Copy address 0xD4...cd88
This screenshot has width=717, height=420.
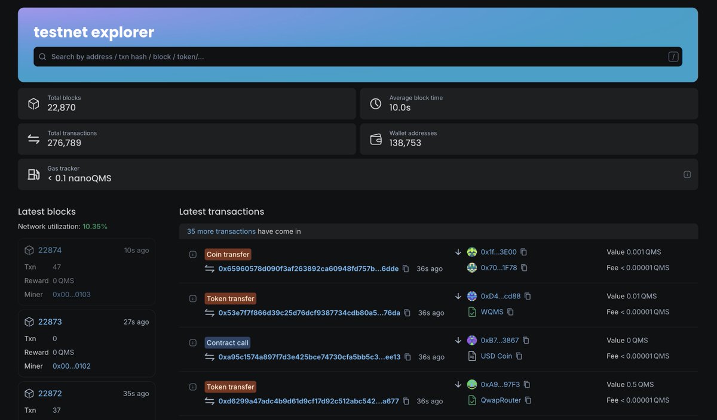click(x=528, y=296)
